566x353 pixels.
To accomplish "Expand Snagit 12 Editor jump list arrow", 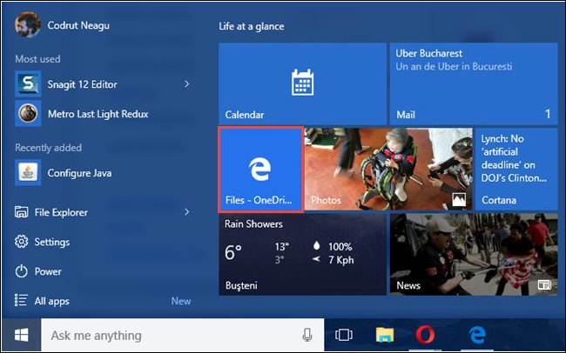I will 186,84.
